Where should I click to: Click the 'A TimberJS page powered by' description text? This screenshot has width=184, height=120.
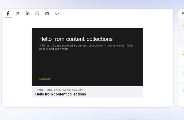click(86, 47)
